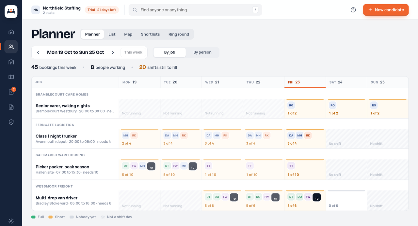Click the NS organization avatar
Image resolution: width=418 pixels, height=226 pixels.
click(x=36, y=10)
